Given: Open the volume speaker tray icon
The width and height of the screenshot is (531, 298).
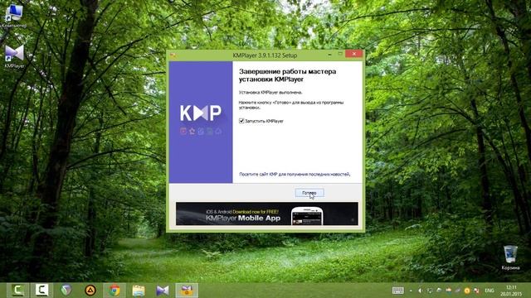Looking at the screenshot, I should 421,291.
